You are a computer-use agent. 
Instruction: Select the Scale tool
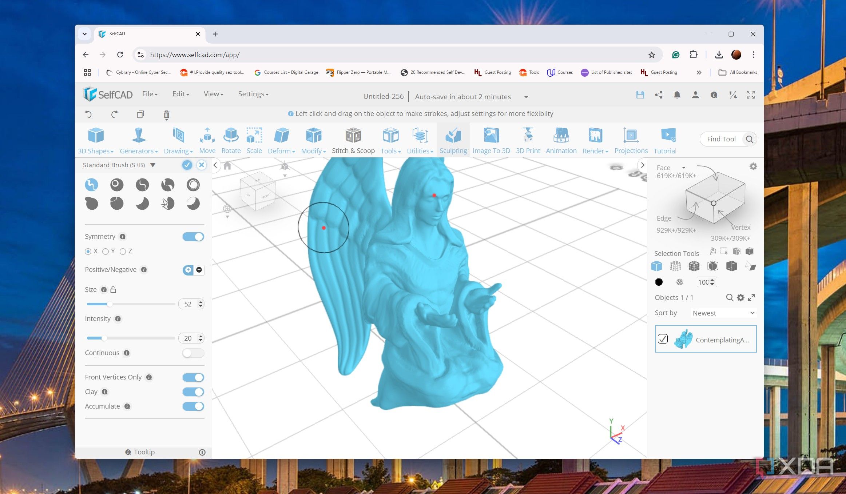tap(254, 141)
